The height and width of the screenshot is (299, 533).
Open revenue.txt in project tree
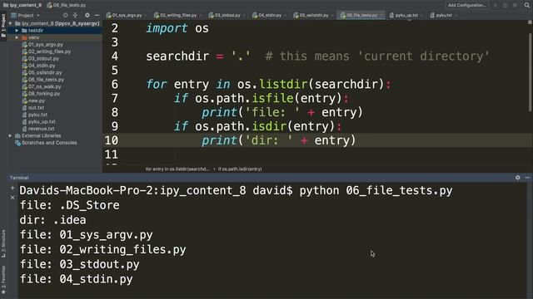pyautogui.click(x=41, y=129)
